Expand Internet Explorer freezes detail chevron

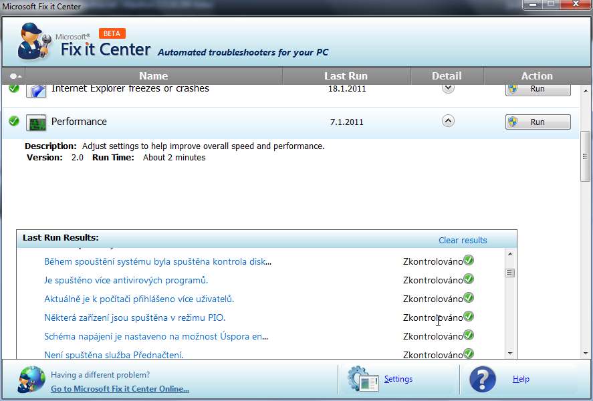tap(448, 88)
